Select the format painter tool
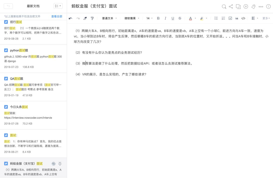 coord(92,18)
